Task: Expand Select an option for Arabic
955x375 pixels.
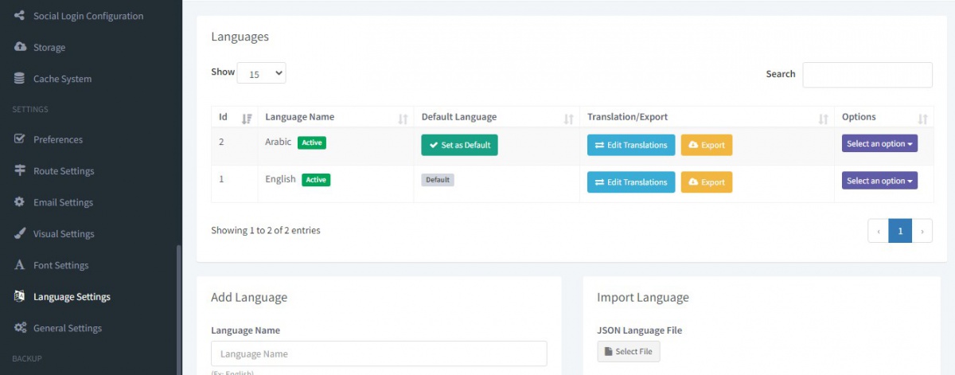Action: click(x=879, y=144)
